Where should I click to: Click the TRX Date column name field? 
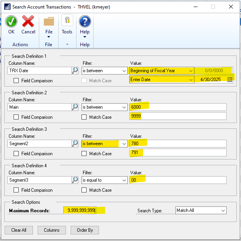point(40,71)
